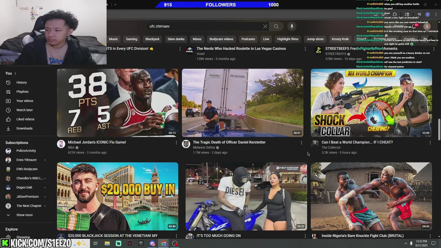Open File Explorer from the taskbar
Viewport: 441px width, 248px height.
[x=107, y=244]
